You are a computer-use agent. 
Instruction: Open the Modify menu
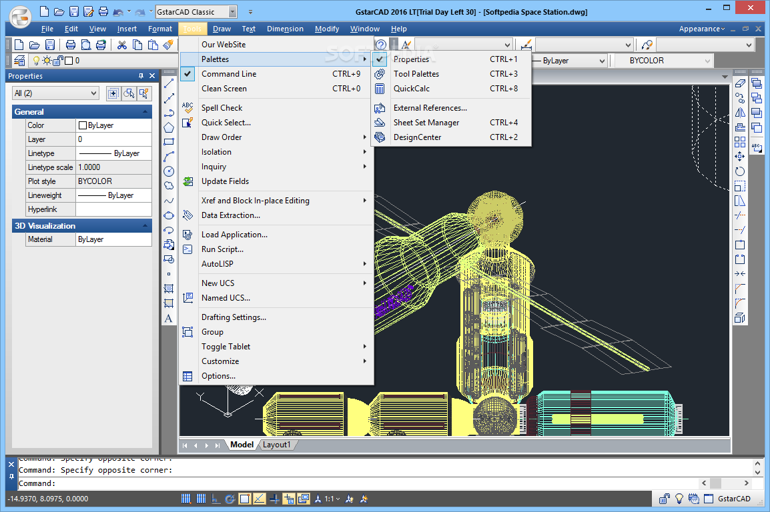click(327, 29)
